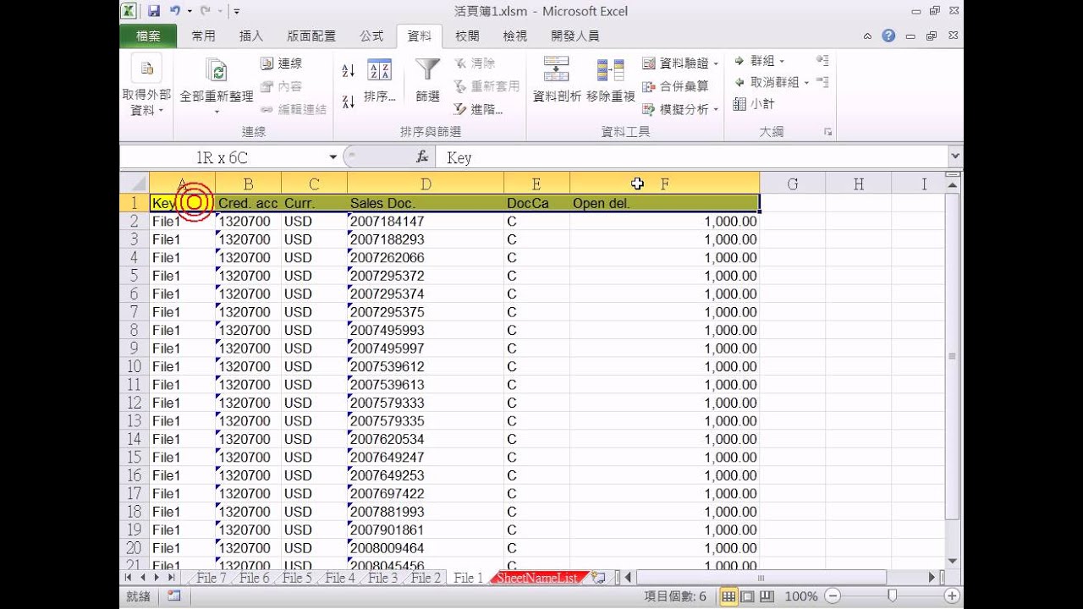
Task: Open Data Validation dropdown arrow
Action: [x=716, y=63]
